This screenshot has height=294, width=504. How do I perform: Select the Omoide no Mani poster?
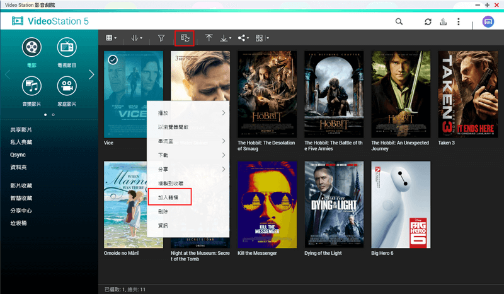[x=125, y=204]
